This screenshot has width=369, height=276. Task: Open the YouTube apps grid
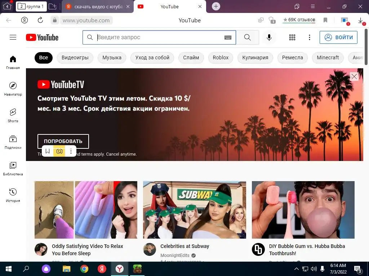point(292,37)
